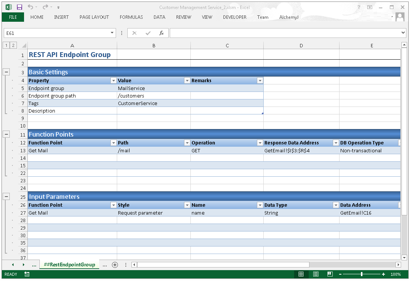Click the next sheet navigation arrow
The width and height of the screenshot is (409, 281).
[x=24, y=265]
